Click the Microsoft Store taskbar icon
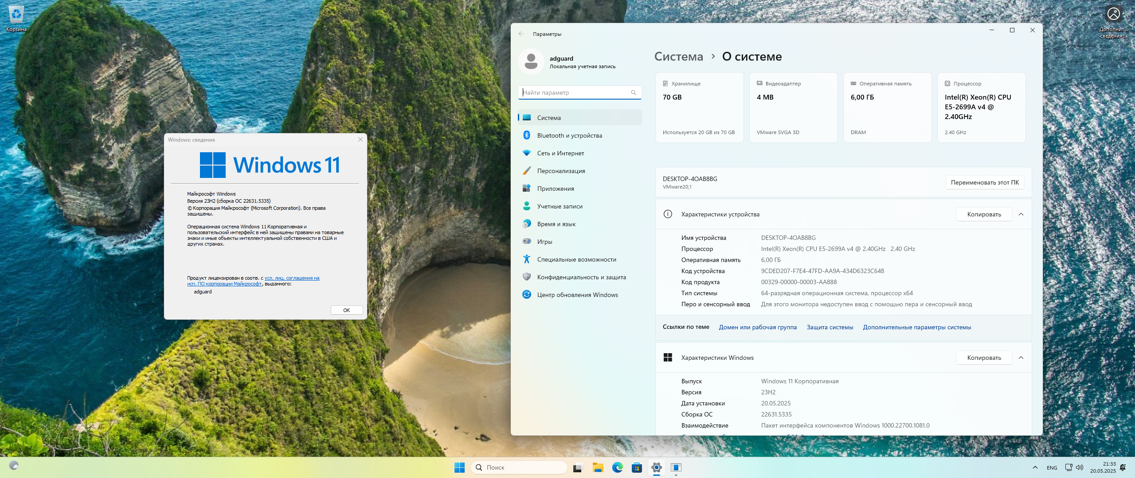The image size is (1135, 478). click(637, 467)
